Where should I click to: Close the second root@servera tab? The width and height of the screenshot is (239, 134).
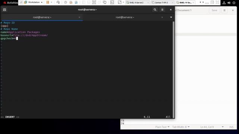162,17
